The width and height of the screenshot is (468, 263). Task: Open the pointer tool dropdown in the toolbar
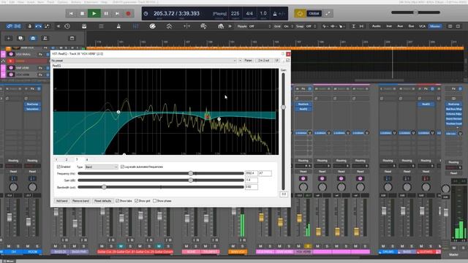[x=341, y=26]
